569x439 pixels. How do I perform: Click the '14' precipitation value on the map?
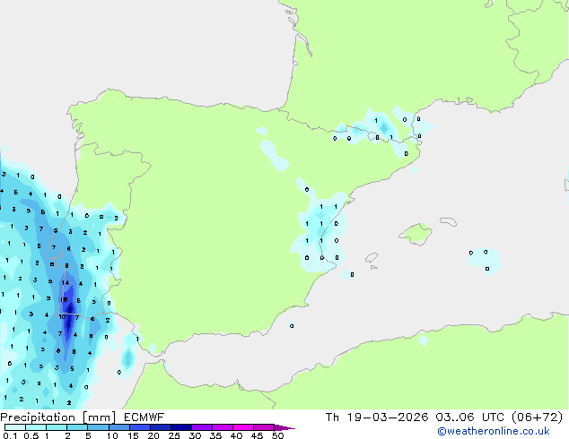pos(66,283)
